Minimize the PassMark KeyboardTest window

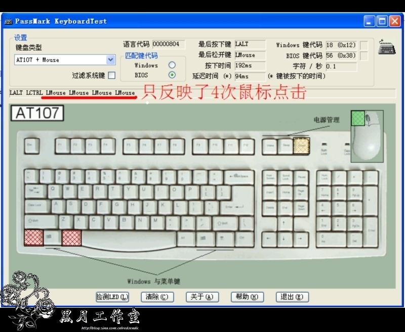pos(370,21)
